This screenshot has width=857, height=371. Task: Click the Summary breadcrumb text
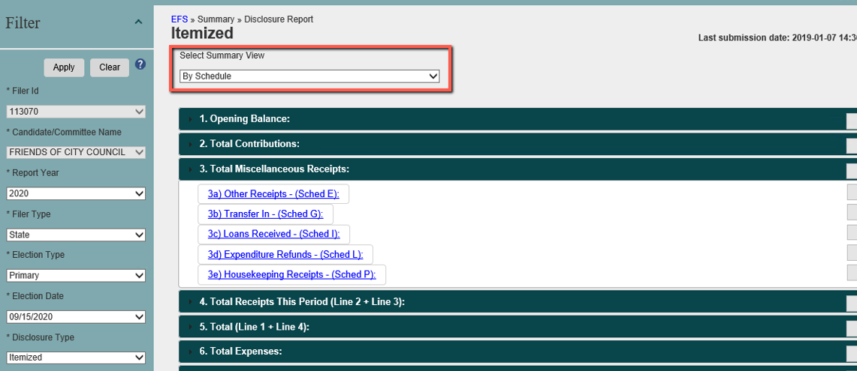click(x=216, y=19)
